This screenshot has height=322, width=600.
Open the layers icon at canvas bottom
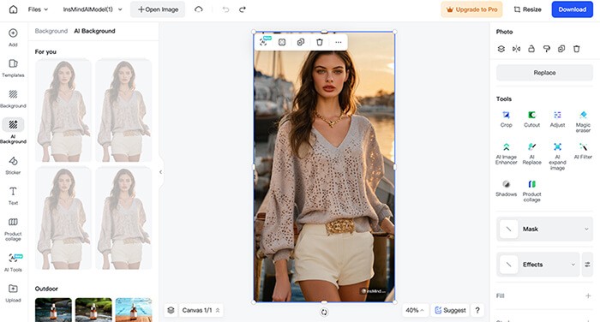(x=171, y=310)
